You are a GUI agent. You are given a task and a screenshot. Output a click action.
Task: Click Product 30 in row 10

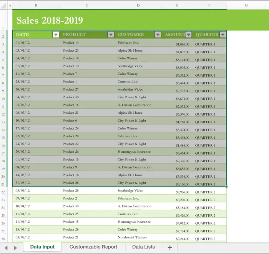[x=70, y=97]
